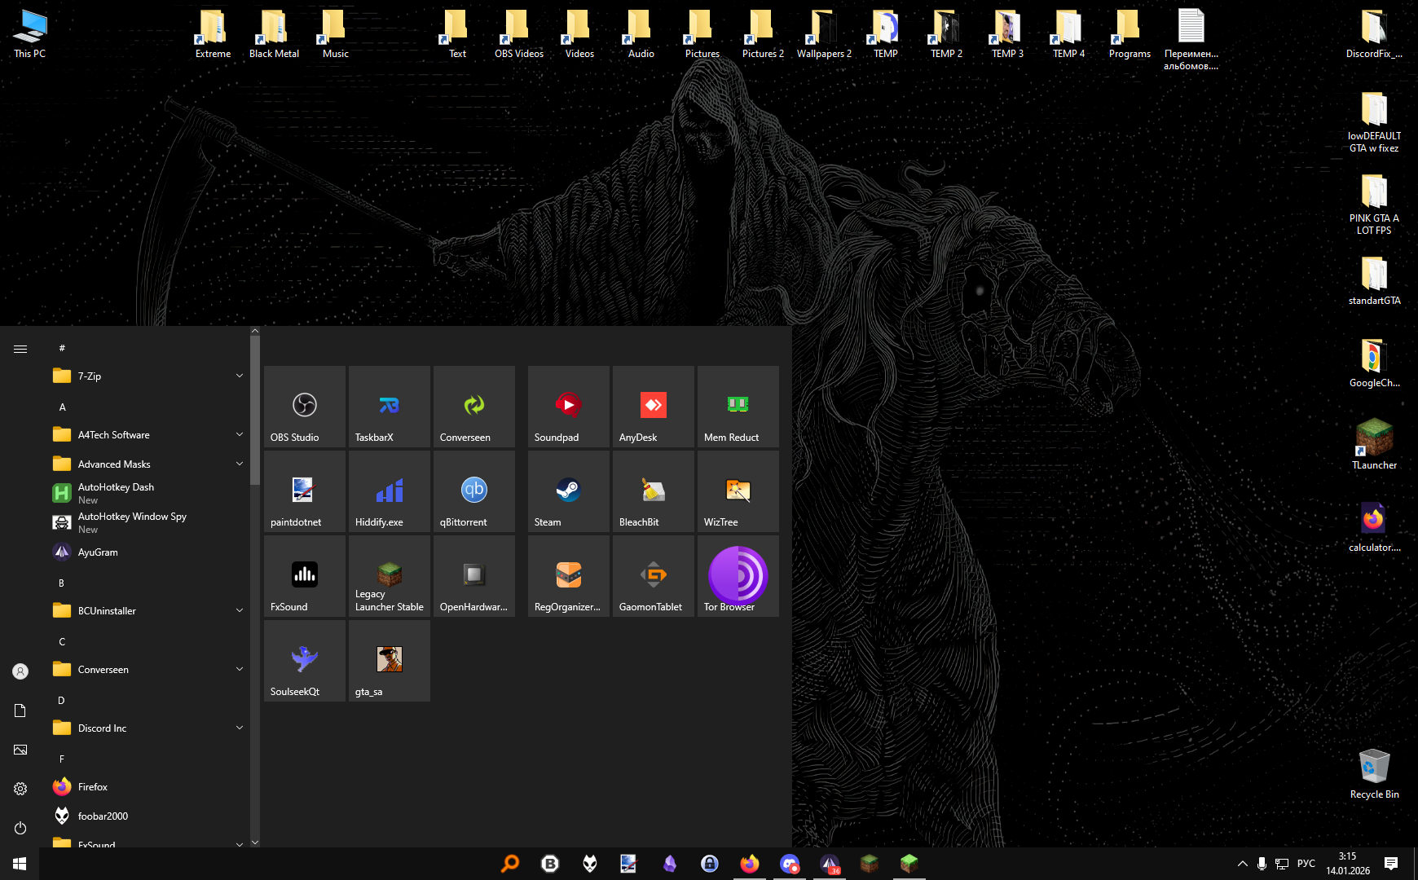The height and width of the screenshot is (880, 1418).
Task: Launch Firefox from the app list
Action: click(x=148, y=787)
